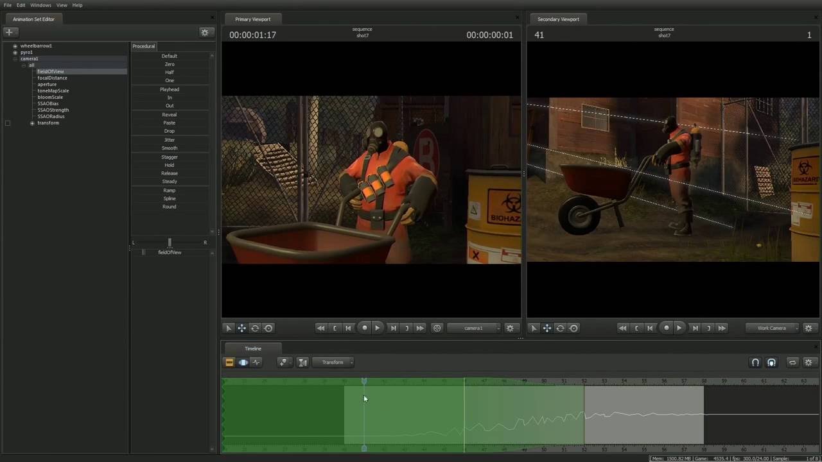Expand the wheelbarrow1 animation set
This screenshot has width=822, height=462.
point(15,46)
